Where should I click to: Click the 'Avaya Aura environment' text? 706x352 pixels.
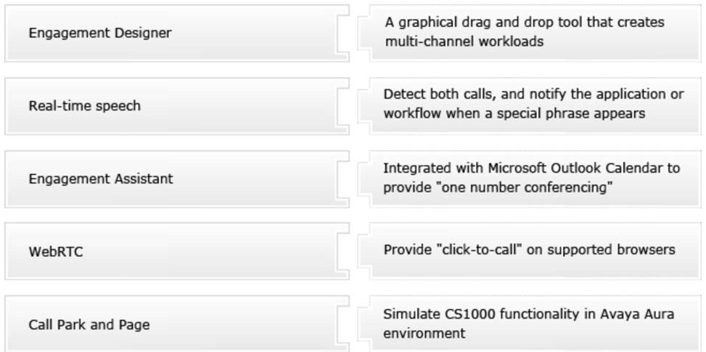click(529, 323)
